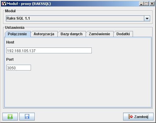
Task: Click the Moduł - proxy (RAKSSQL) title bar
Action: pyautogui.click(x=72, y=4)
